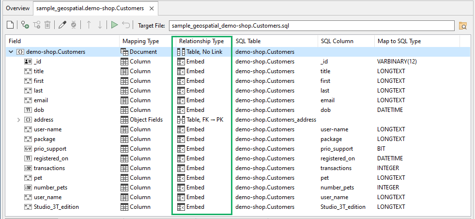Click the trash delete icon

(47, 25)
